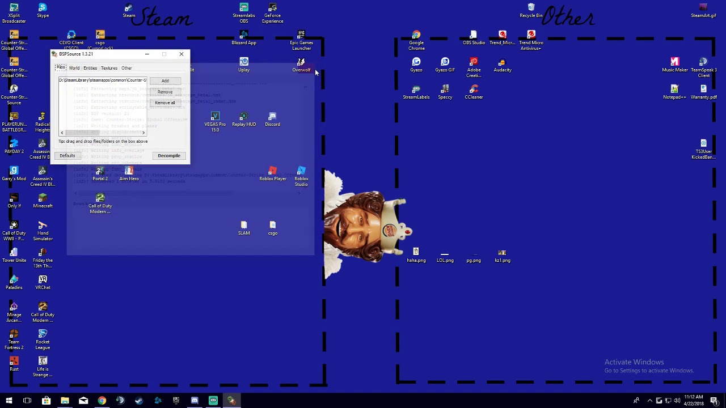Image resolution: width=726 pixels, height=408 pixels.
Task: Open the haha.png file
Action: tap(416, 256)
